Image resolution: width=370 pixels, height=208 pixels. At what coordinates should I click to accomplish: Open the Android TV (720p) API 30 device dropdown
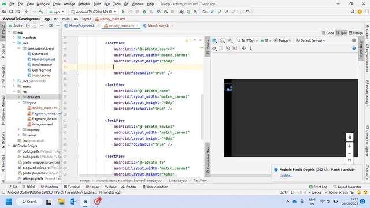coord(94,12)
